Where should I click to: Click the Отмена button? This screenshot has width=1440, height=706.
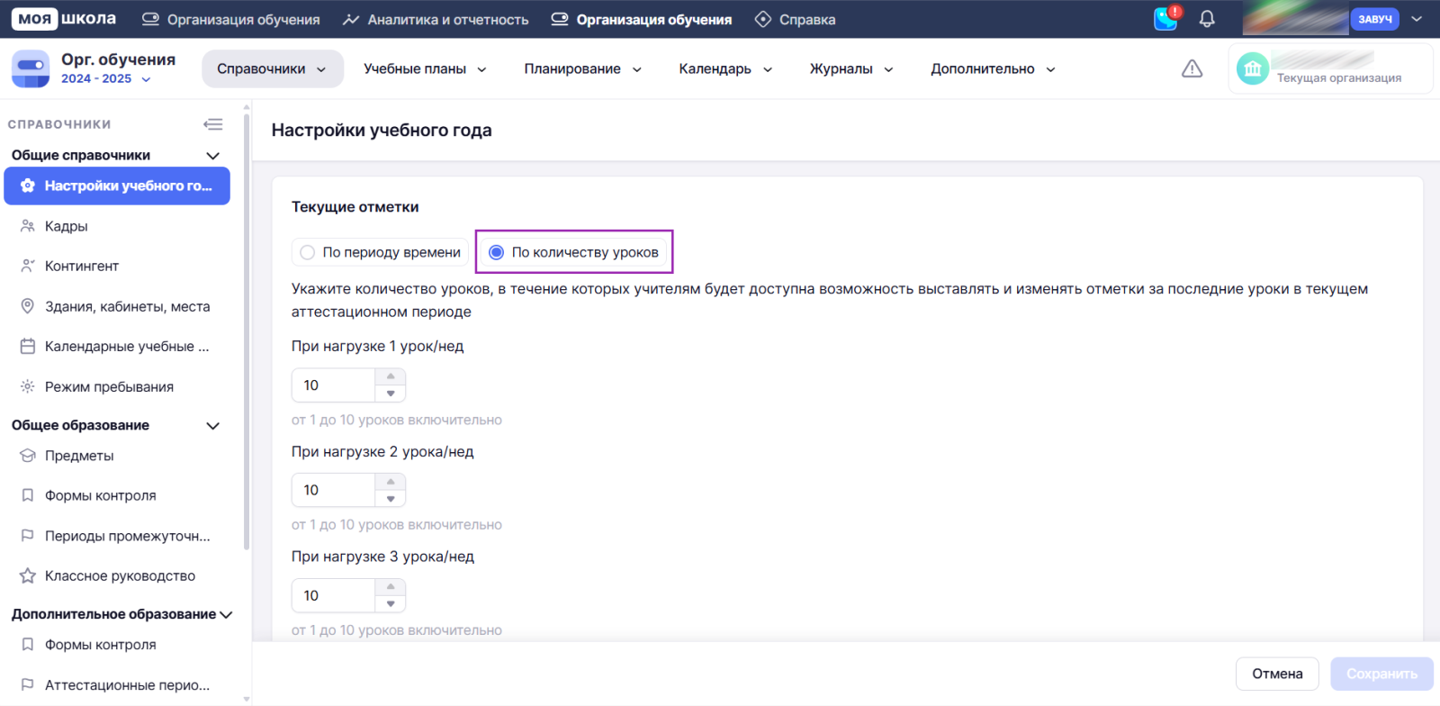tap(1277, 674)
